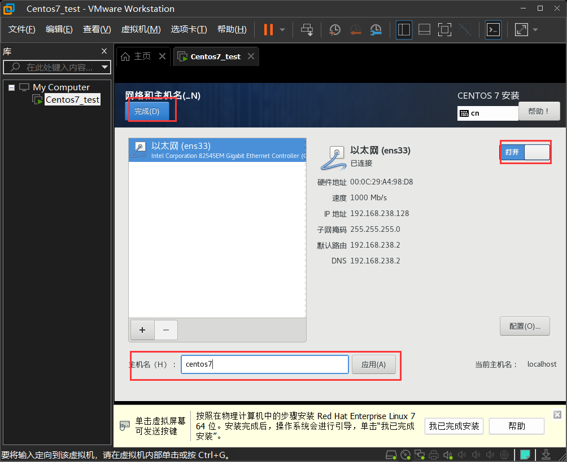Open the snapshot manager wrench icon
567x462 pixels.
[x=376, y=30]
